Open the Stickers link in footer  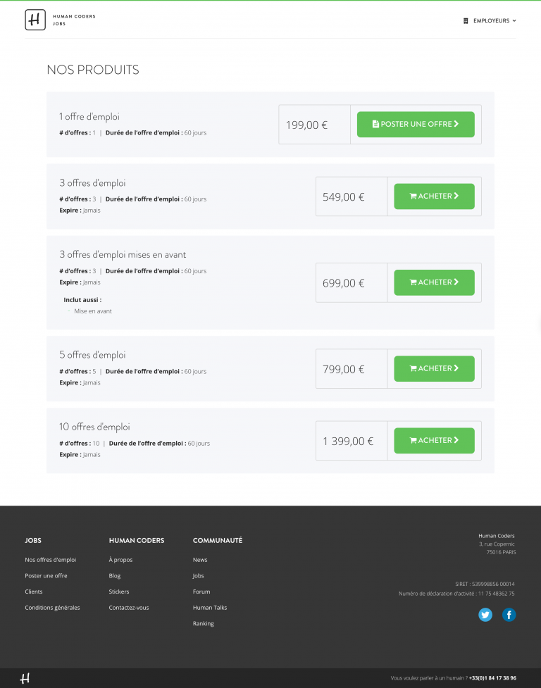pyautogui.click(x=119, y=592)
